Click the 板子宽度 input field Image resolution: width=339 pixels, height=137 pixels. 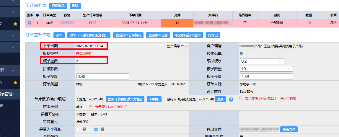(x=103, y=76)
